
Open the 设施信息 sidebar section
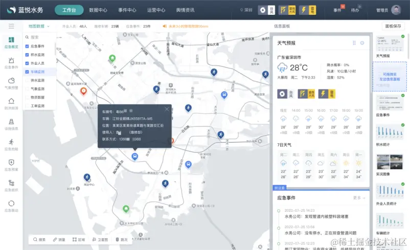[11, 124]
